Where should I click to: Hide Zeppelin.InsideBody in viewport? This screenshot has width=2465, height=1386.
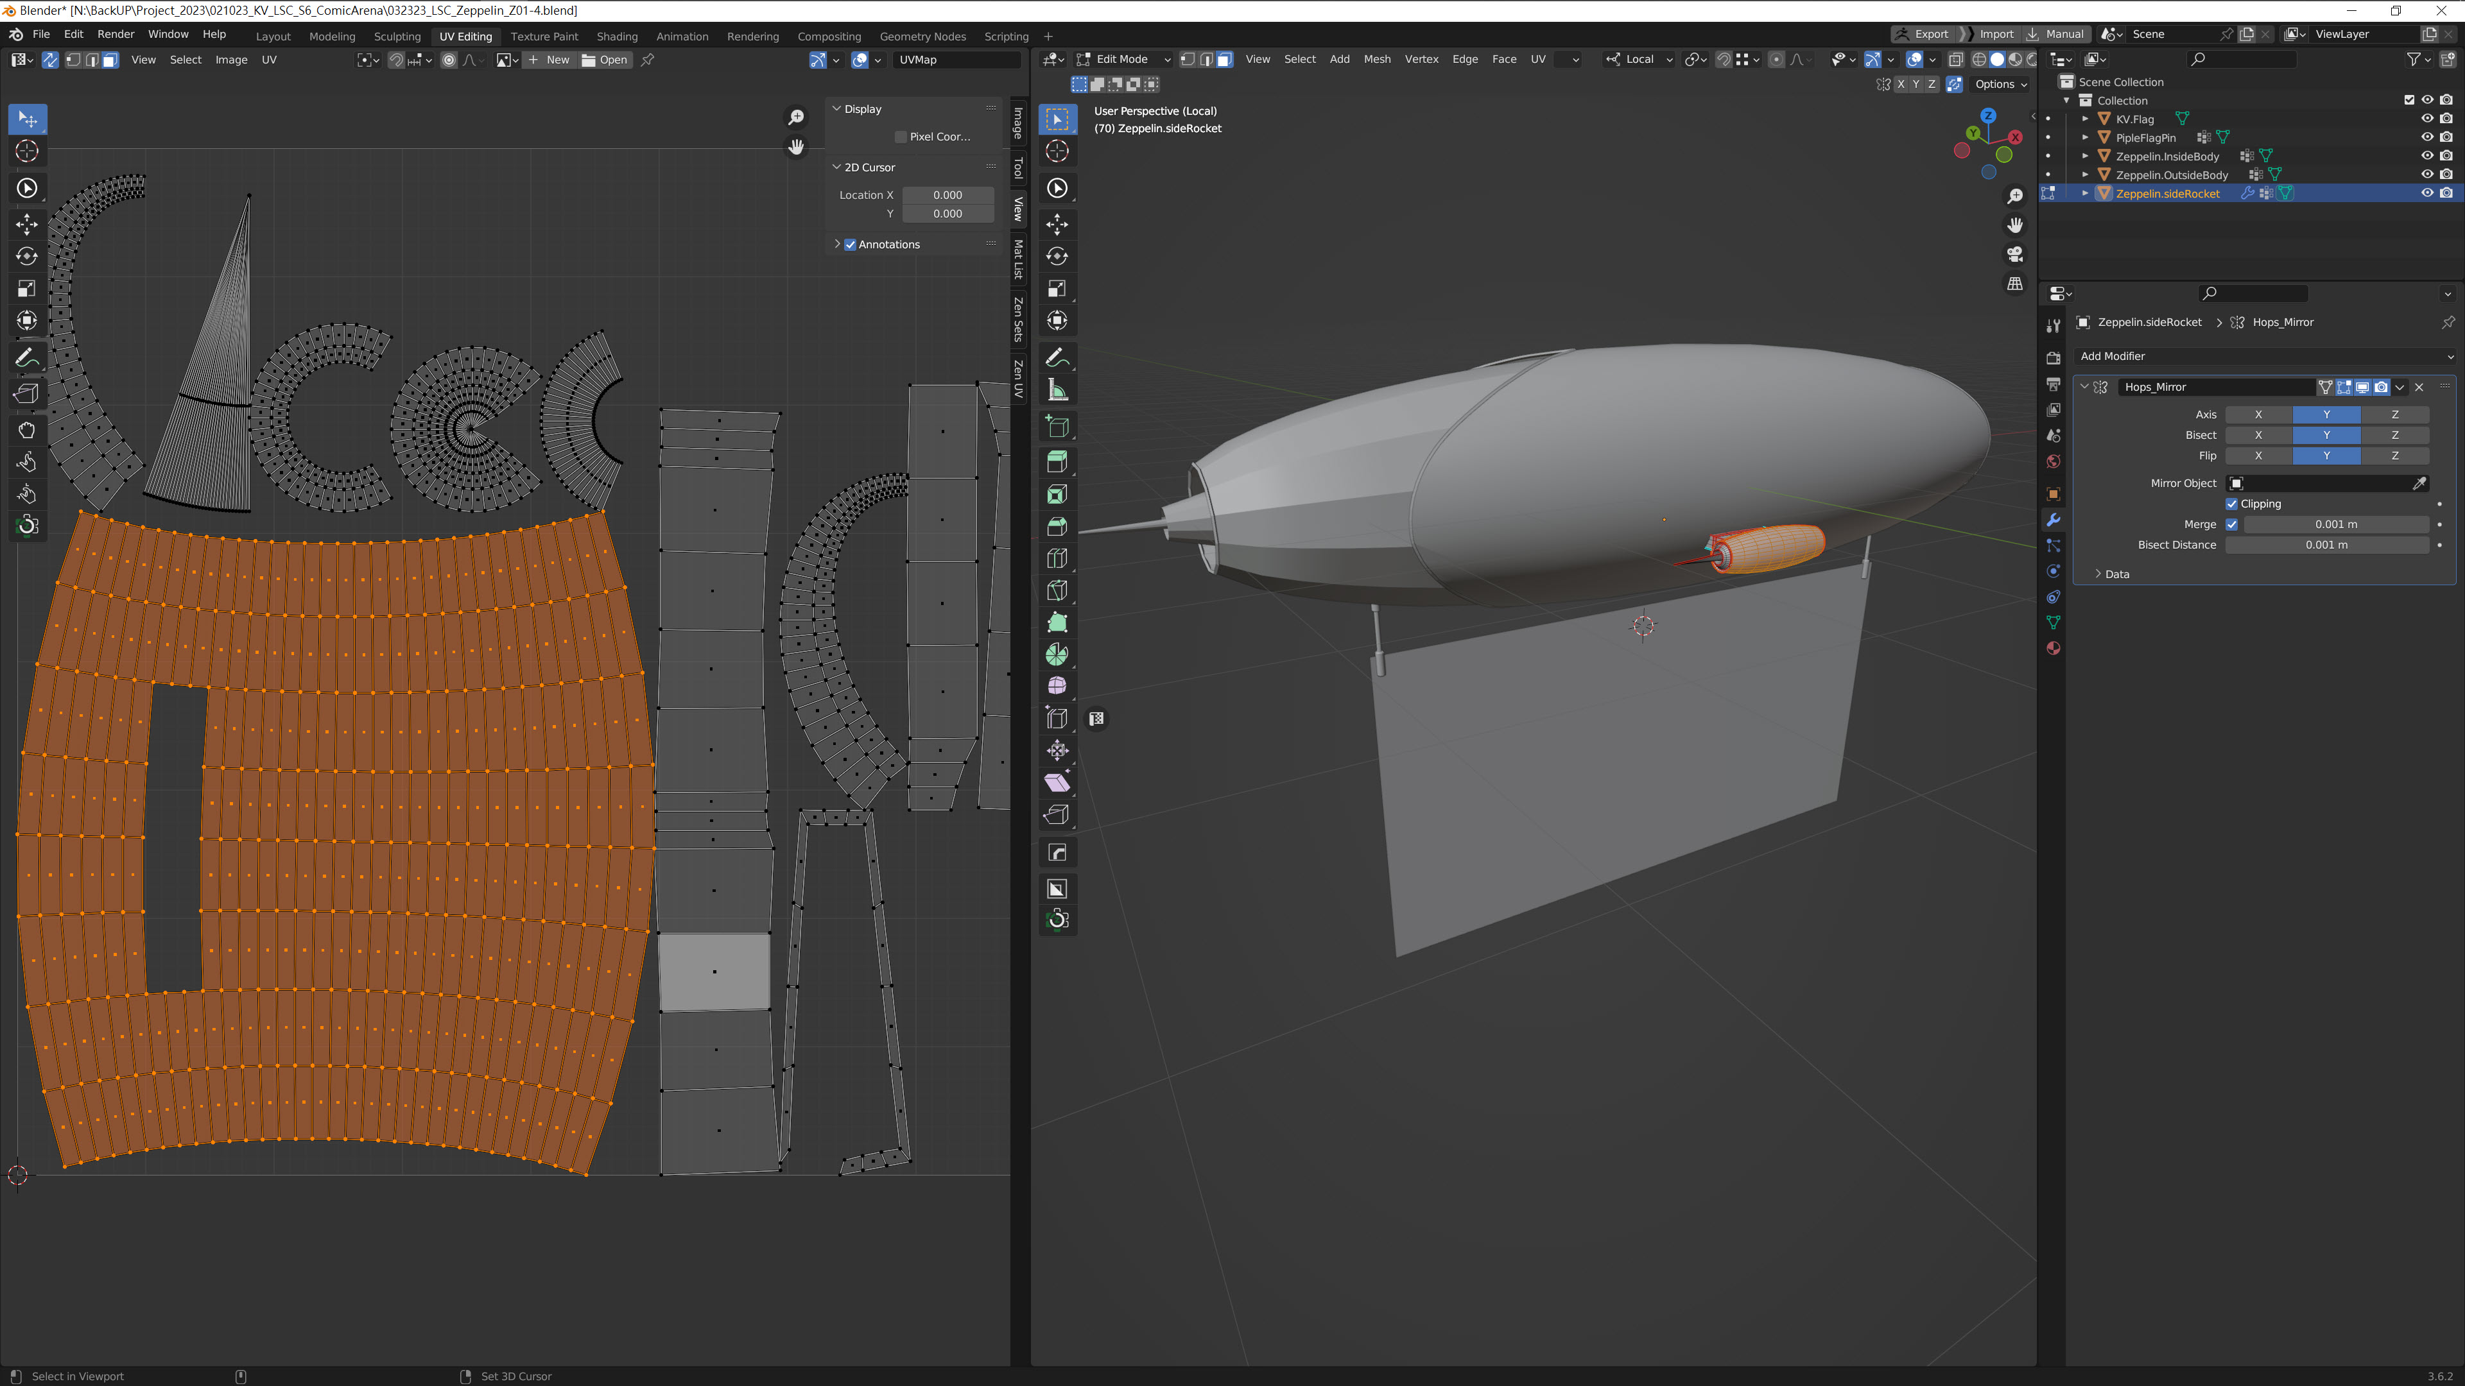(2426, 156)
